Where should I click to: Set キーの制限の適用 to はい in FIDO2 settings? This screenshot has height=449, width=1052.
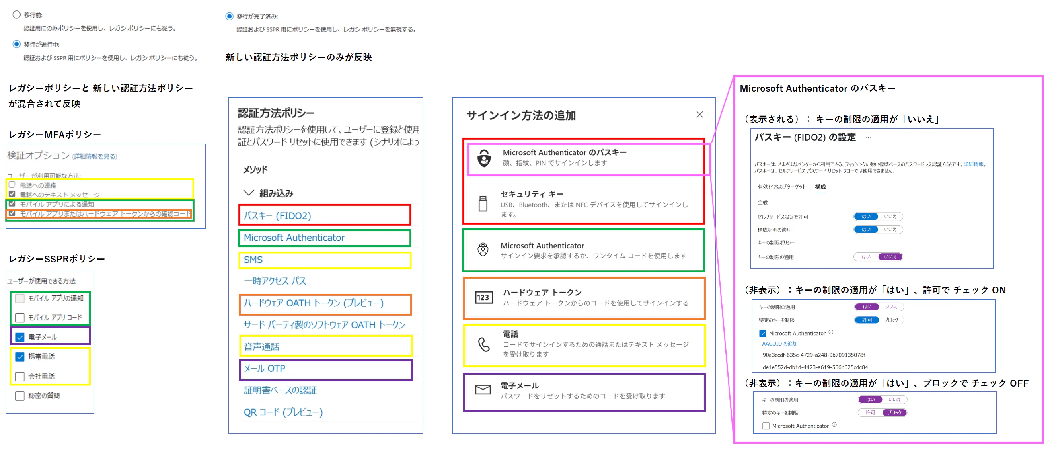coord(866,257)
